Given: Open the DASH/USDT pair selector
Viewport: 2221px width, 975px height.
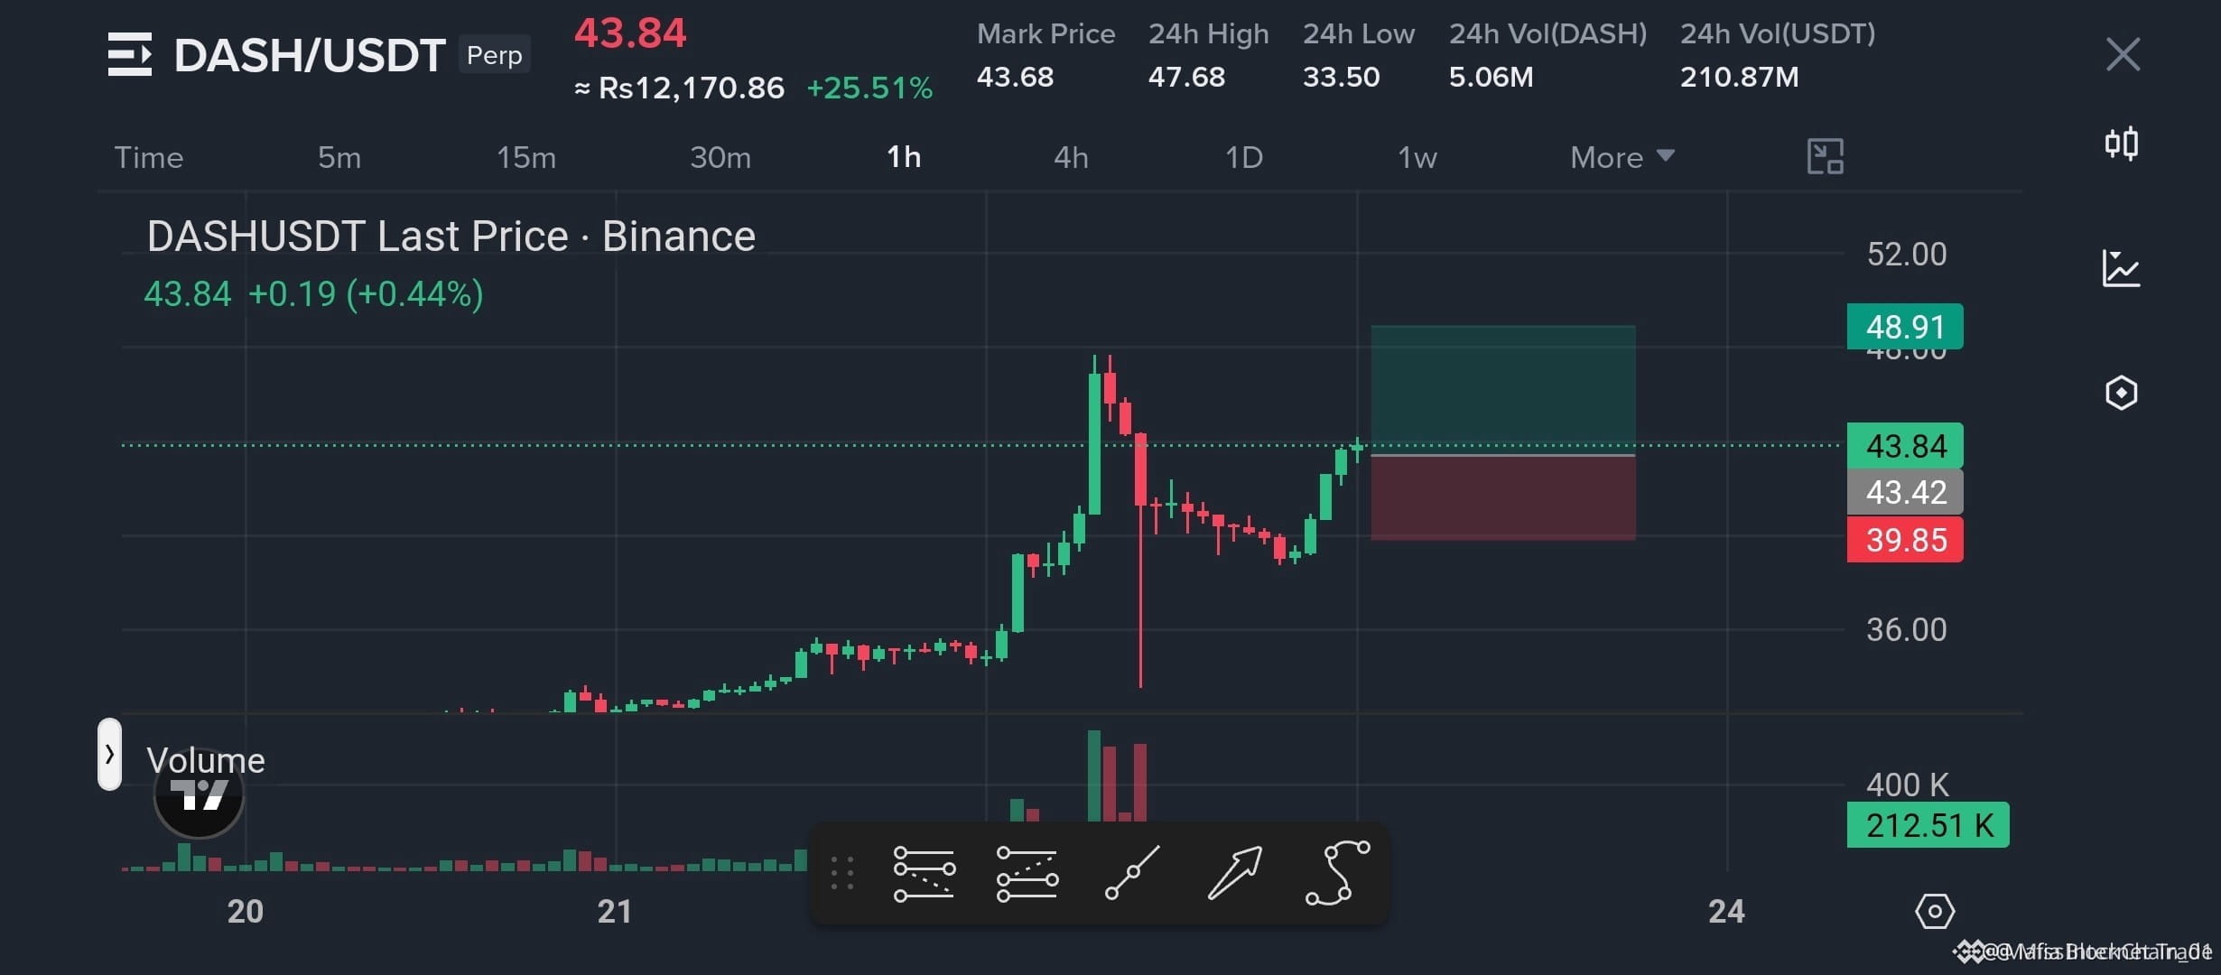Looking at the screenshot, I should pyautogui.click(x=310, y=55).
